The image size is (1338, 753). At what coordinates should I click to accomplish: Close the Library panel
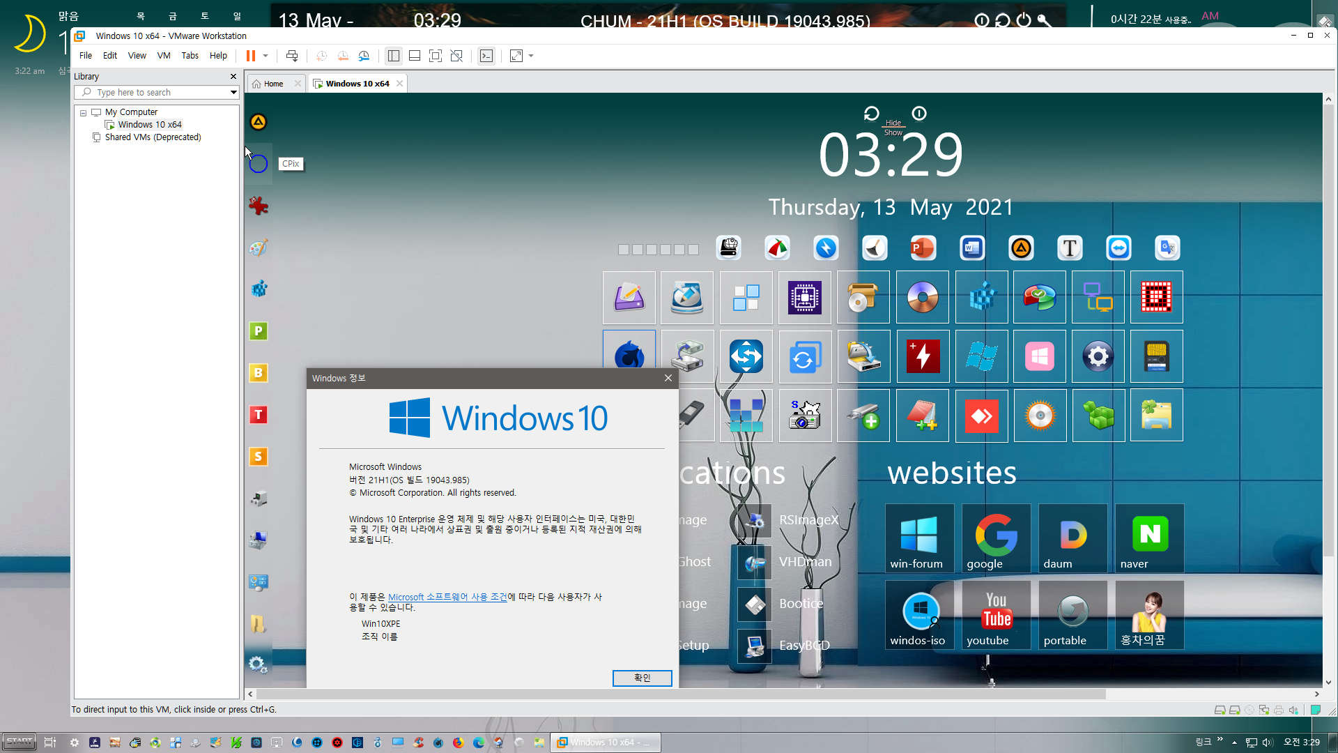(233, 76)
